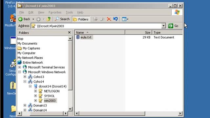Image resolution: width=210 pixels, height=118 pixels.
Task: Click the Domain14 network icon
Action: pyautogui.click(x=30, y=110)
